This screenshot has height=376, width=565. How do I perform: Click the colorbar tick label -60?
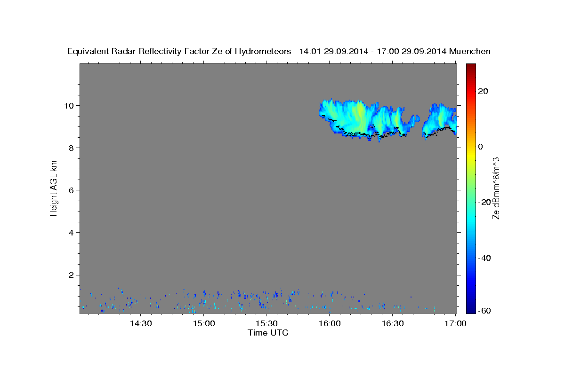click(485, 311)
